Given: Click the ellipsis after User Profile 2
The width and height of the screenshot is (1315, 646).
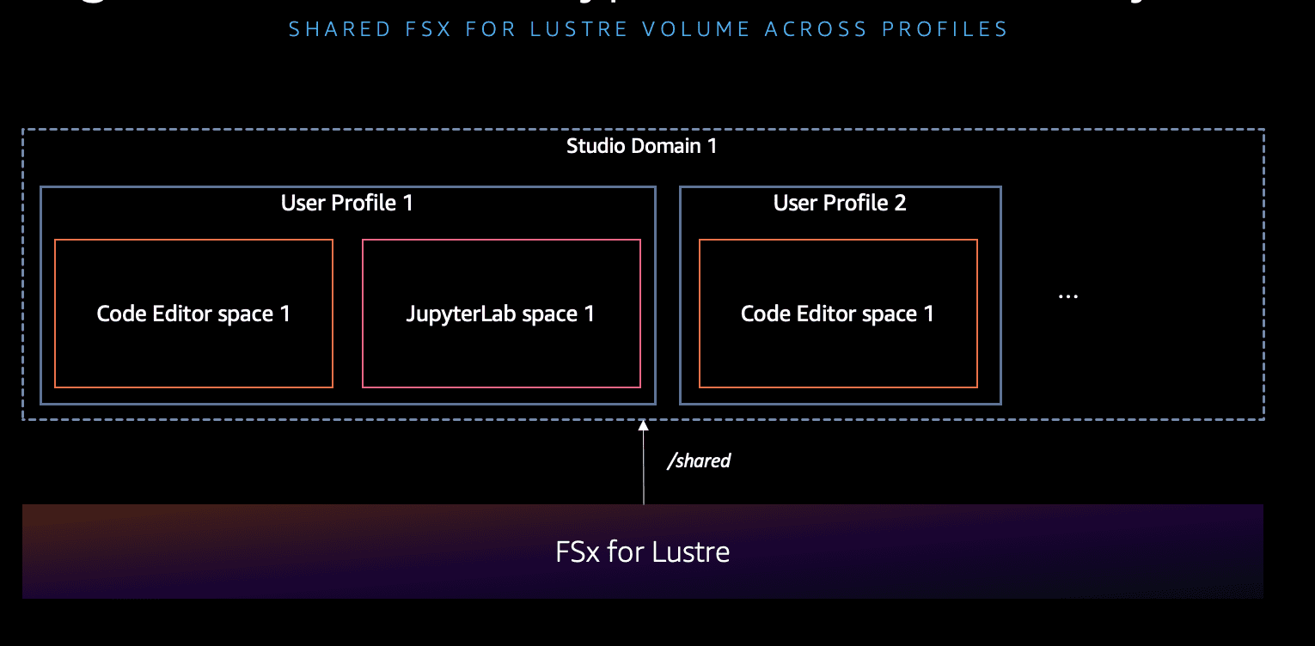Looking at the screenshot, I should [1067, 296].
